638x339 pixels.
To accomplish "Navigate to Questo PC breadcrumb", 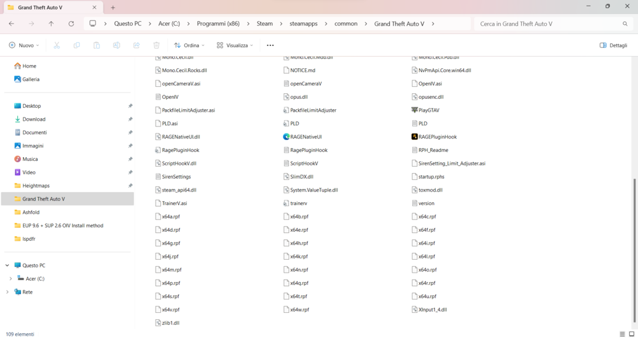I will [128, 24].
